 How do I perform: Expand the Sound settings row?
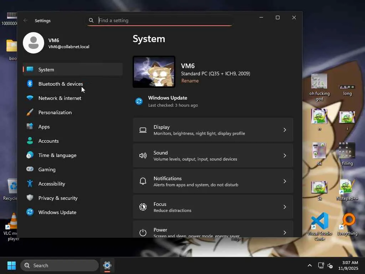coord(213,156)
